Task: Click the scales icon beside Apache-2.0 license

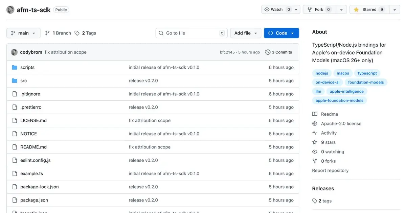Action: (315, 123)
